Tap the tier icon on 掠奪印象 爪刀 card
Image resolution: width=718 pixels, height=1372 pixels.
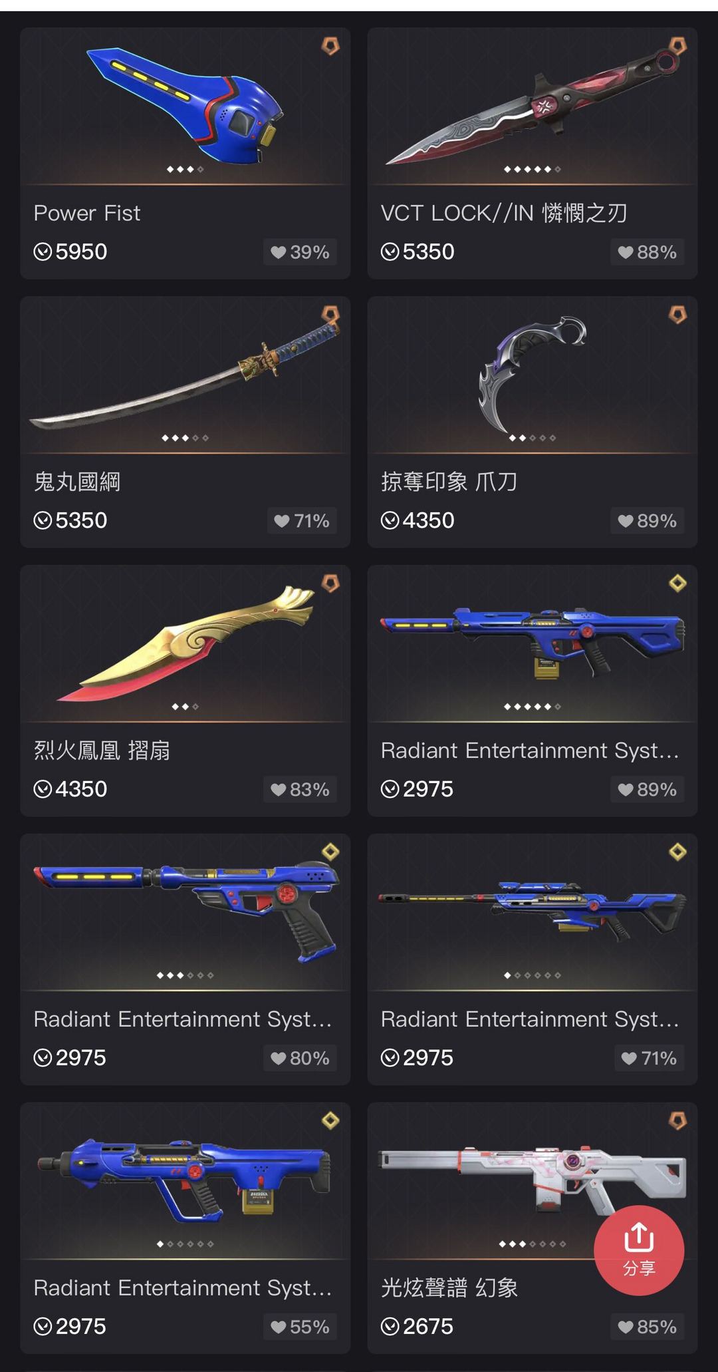[677, 315]
